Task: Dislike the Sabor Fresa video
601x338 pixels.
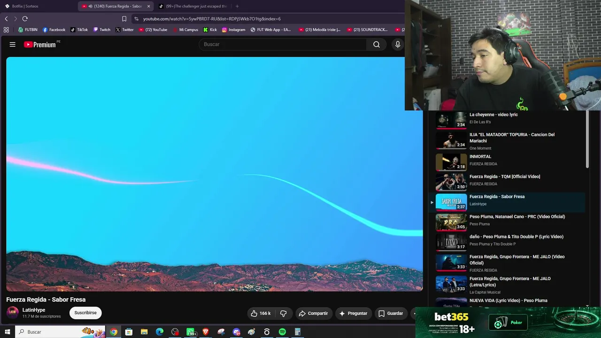Action: (x=284, y=313)
